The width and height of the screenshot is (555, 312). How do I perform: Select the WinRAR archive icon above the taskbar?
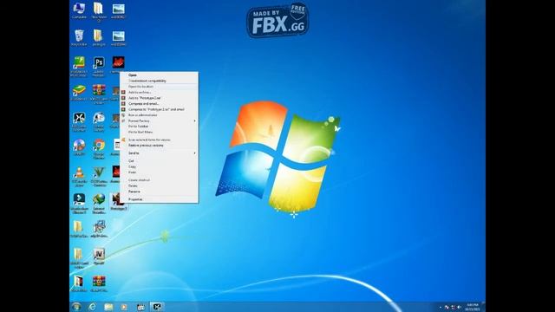[x=99, y=283]
